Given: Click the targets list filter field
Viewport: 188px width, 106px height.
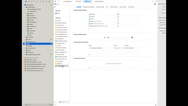Looking at the screenshot, I should coord(64,102).
